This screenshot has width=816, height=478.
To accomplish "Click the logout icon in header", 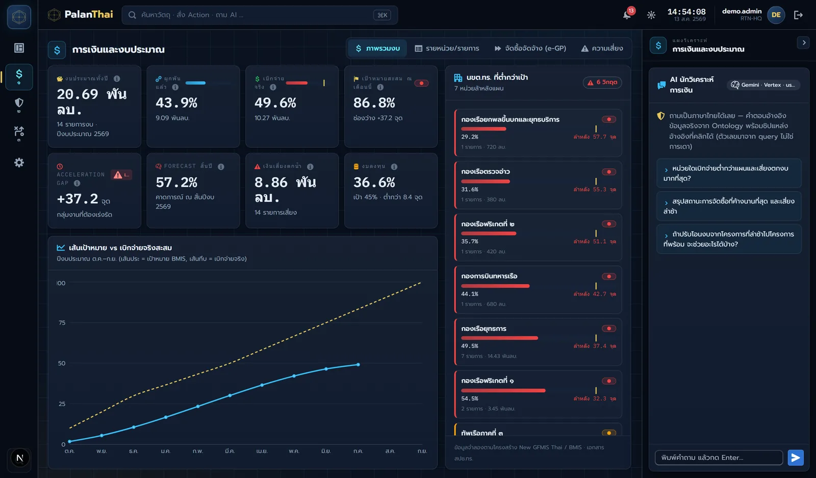I will pyautogui.click(x=798, y=15).
